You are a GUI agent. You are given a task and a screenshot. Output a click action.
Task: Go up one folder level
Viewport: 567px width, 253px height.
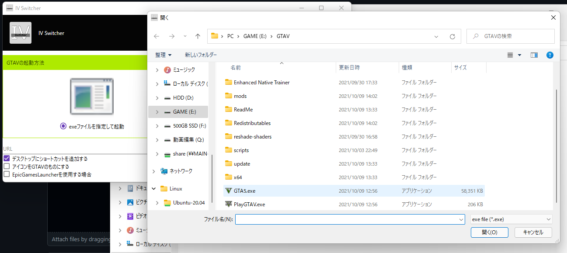(x=198, y=36)
